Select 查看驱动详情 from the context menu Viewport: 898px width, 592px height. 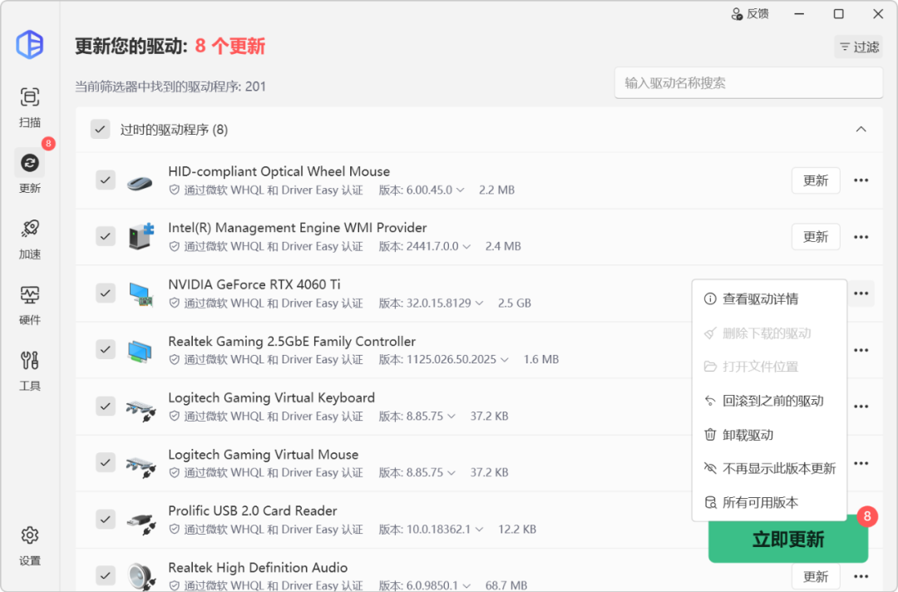[769, 298]
